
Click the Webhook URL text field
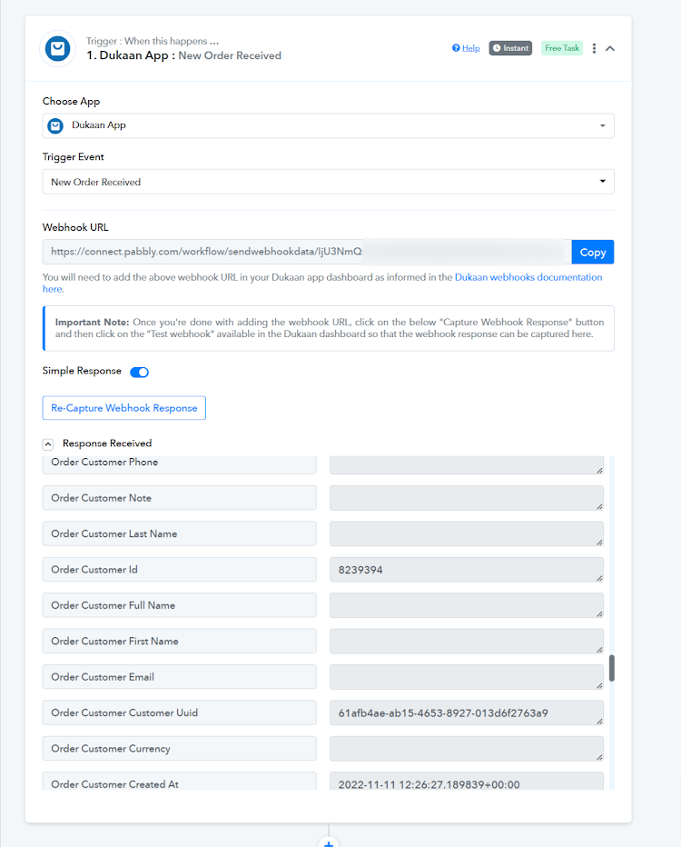point(307,252)
